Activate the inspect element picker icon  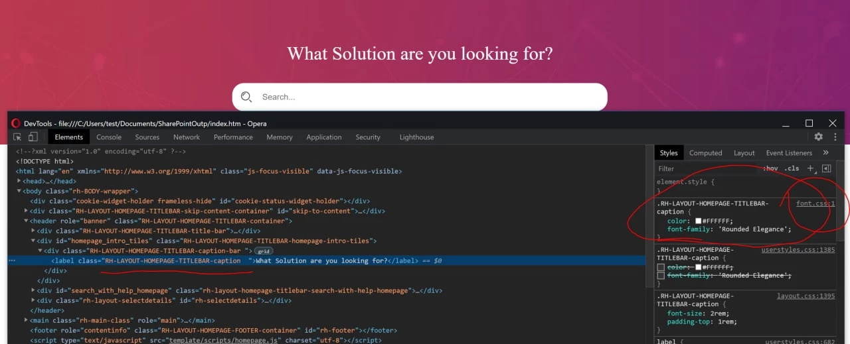point(17,137)
